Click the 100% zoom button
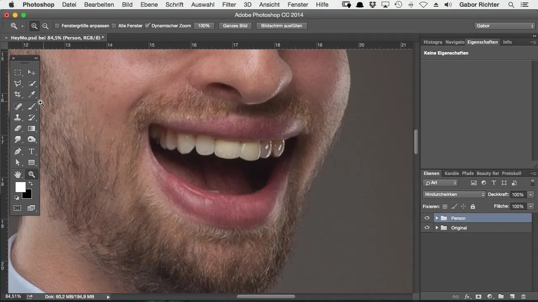This screenshot has width=538, height=302. (204, 26)
